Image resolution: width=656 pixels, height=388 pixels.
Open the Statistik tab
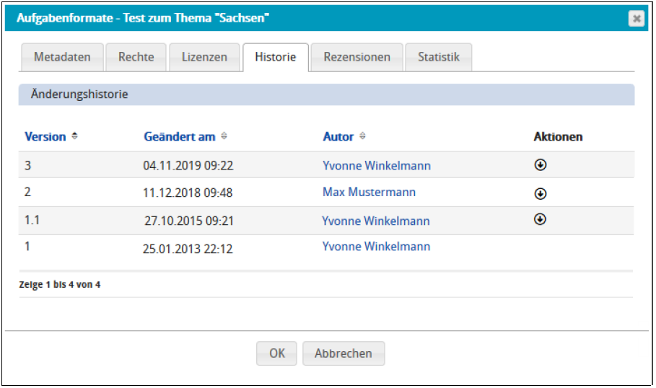pyautogui.click(x=438, y=57)
